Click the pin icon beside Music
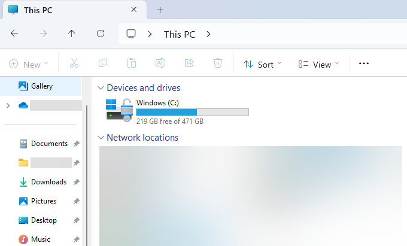 coord(76,239)
